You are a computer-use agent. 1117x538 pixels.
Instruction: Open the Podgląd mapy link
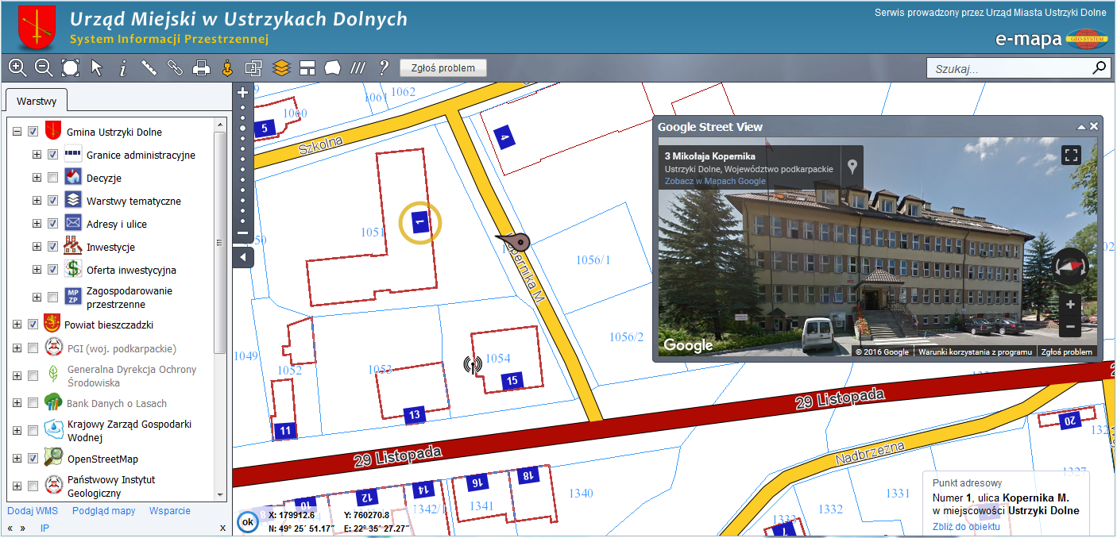coord(104,511)
